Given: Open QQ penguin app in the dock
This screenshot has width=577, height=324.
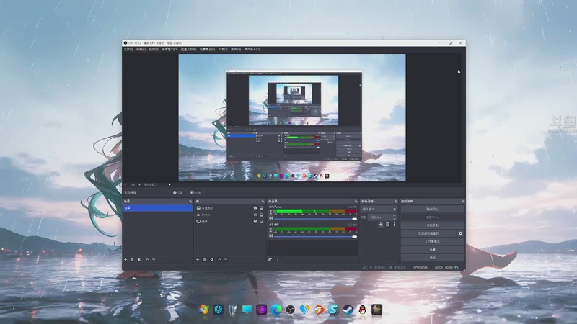Looking at the screenshot, I should [x=362, y=310].
